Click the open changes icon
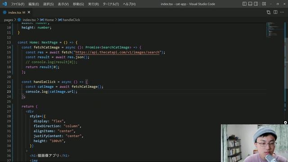Screen dimensions: 288x162 point(268,12)
